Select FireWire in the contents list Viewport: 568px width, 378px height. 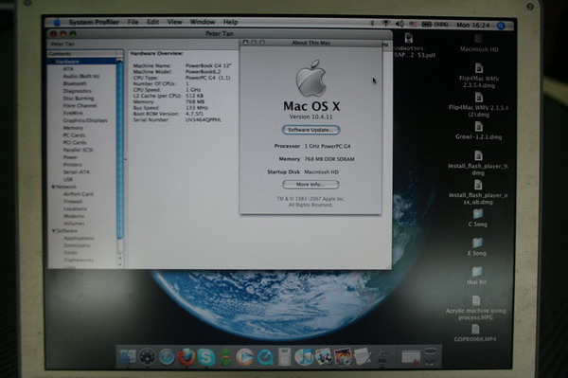[73, 113]
